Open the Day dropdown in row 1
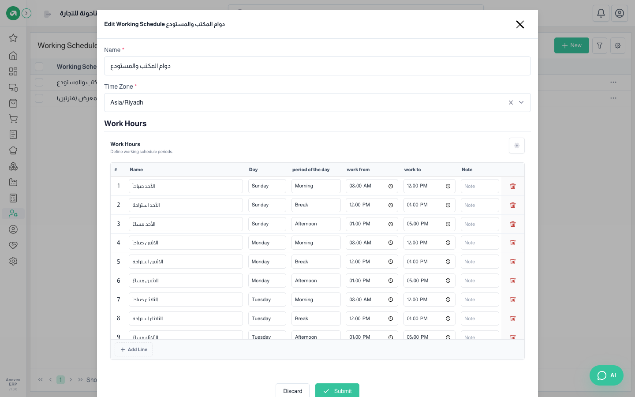Viewport: 635px width, 397px height. pyautogui.click(x=267, y=186)
